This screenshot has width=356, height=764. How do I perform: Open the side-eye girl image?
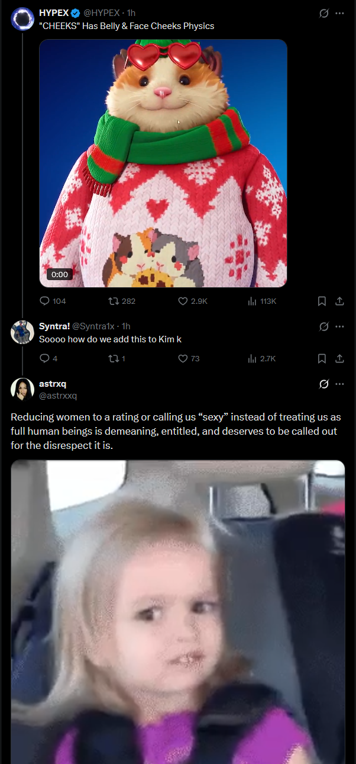pos(178,612)
